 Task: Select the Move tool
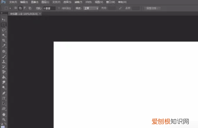(3, 19)
